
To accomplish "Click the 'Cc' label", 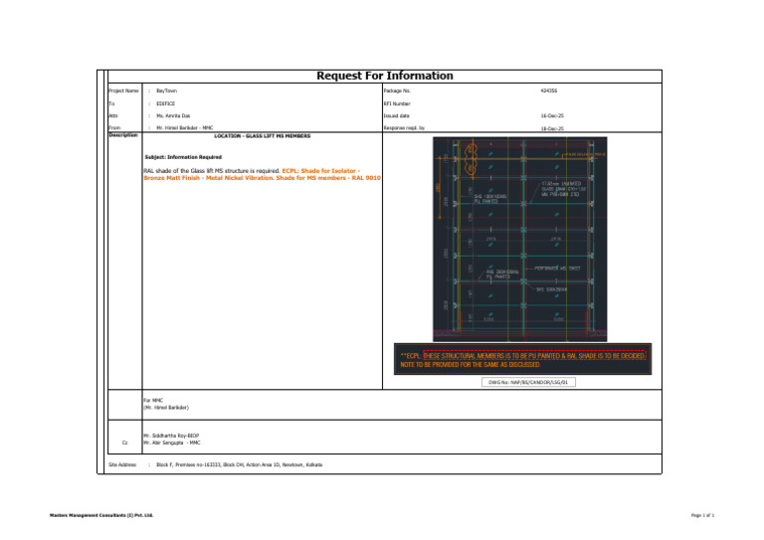I will click(124, 444).
